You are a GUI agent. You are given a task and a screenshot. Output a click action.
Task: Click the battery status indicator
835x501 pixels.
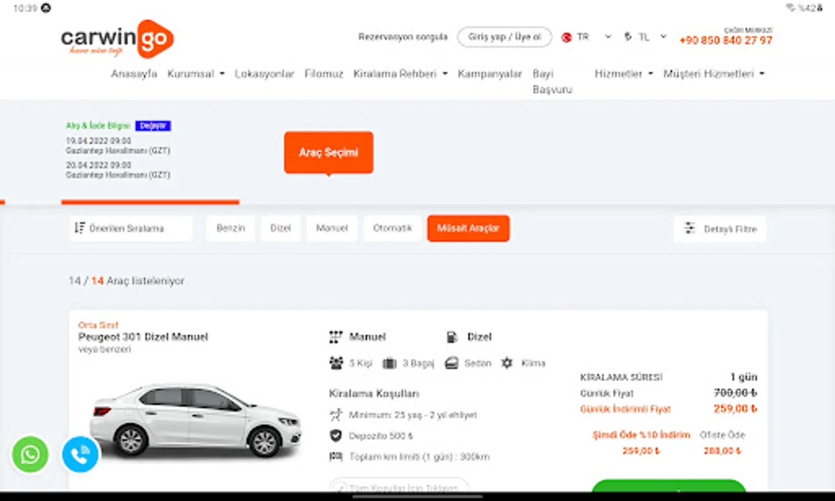[810, 8]
